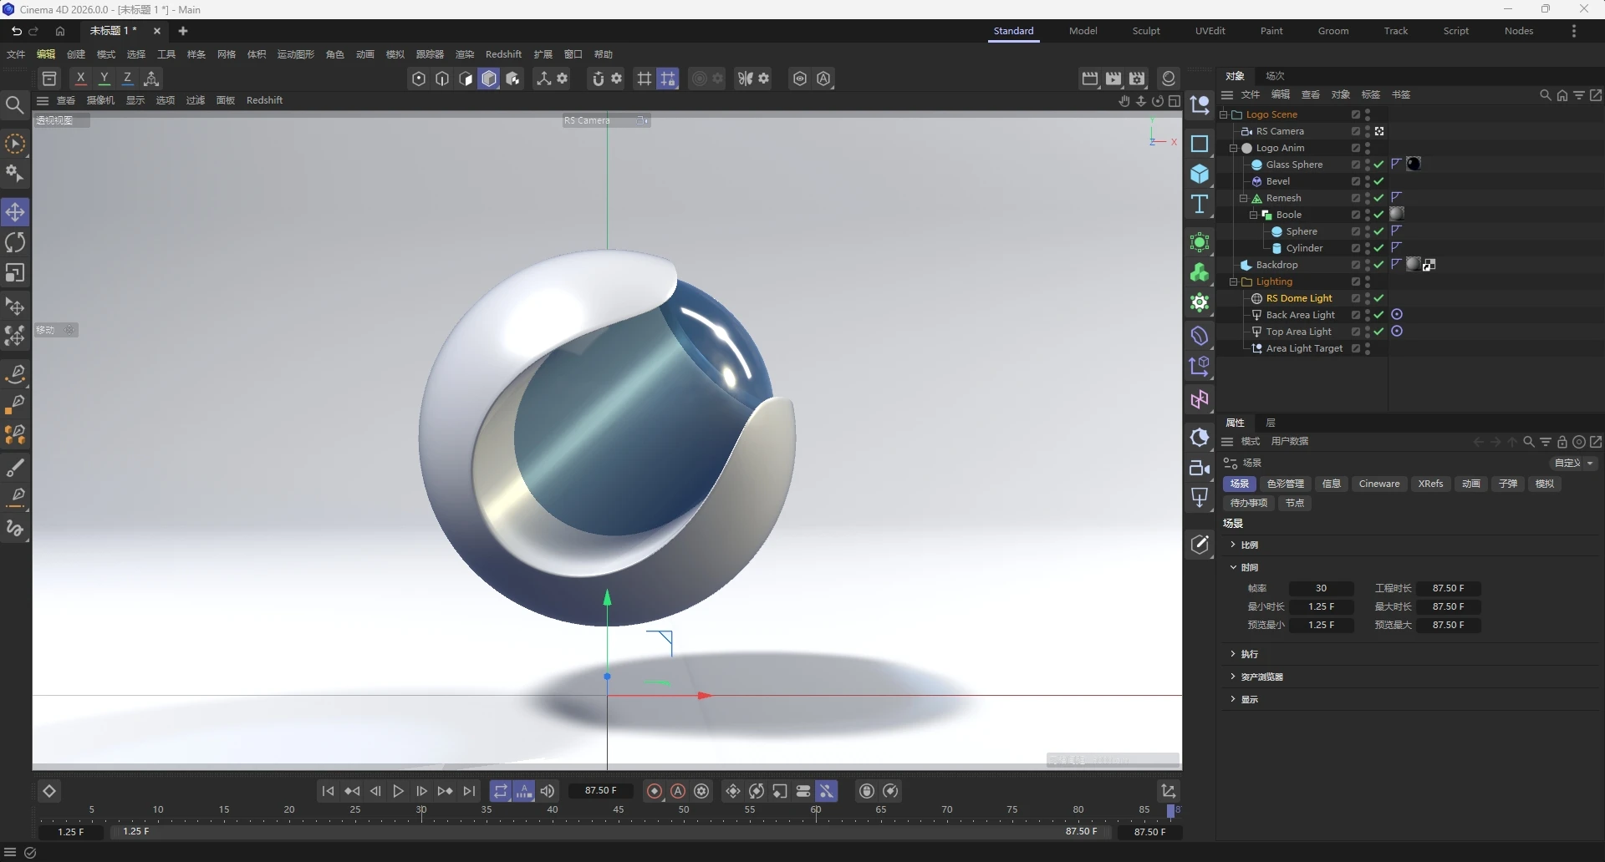This screenshot has height=862, width=1605.
Task: Click the Record Active Objects button
Action: click(x=655, y=791)
